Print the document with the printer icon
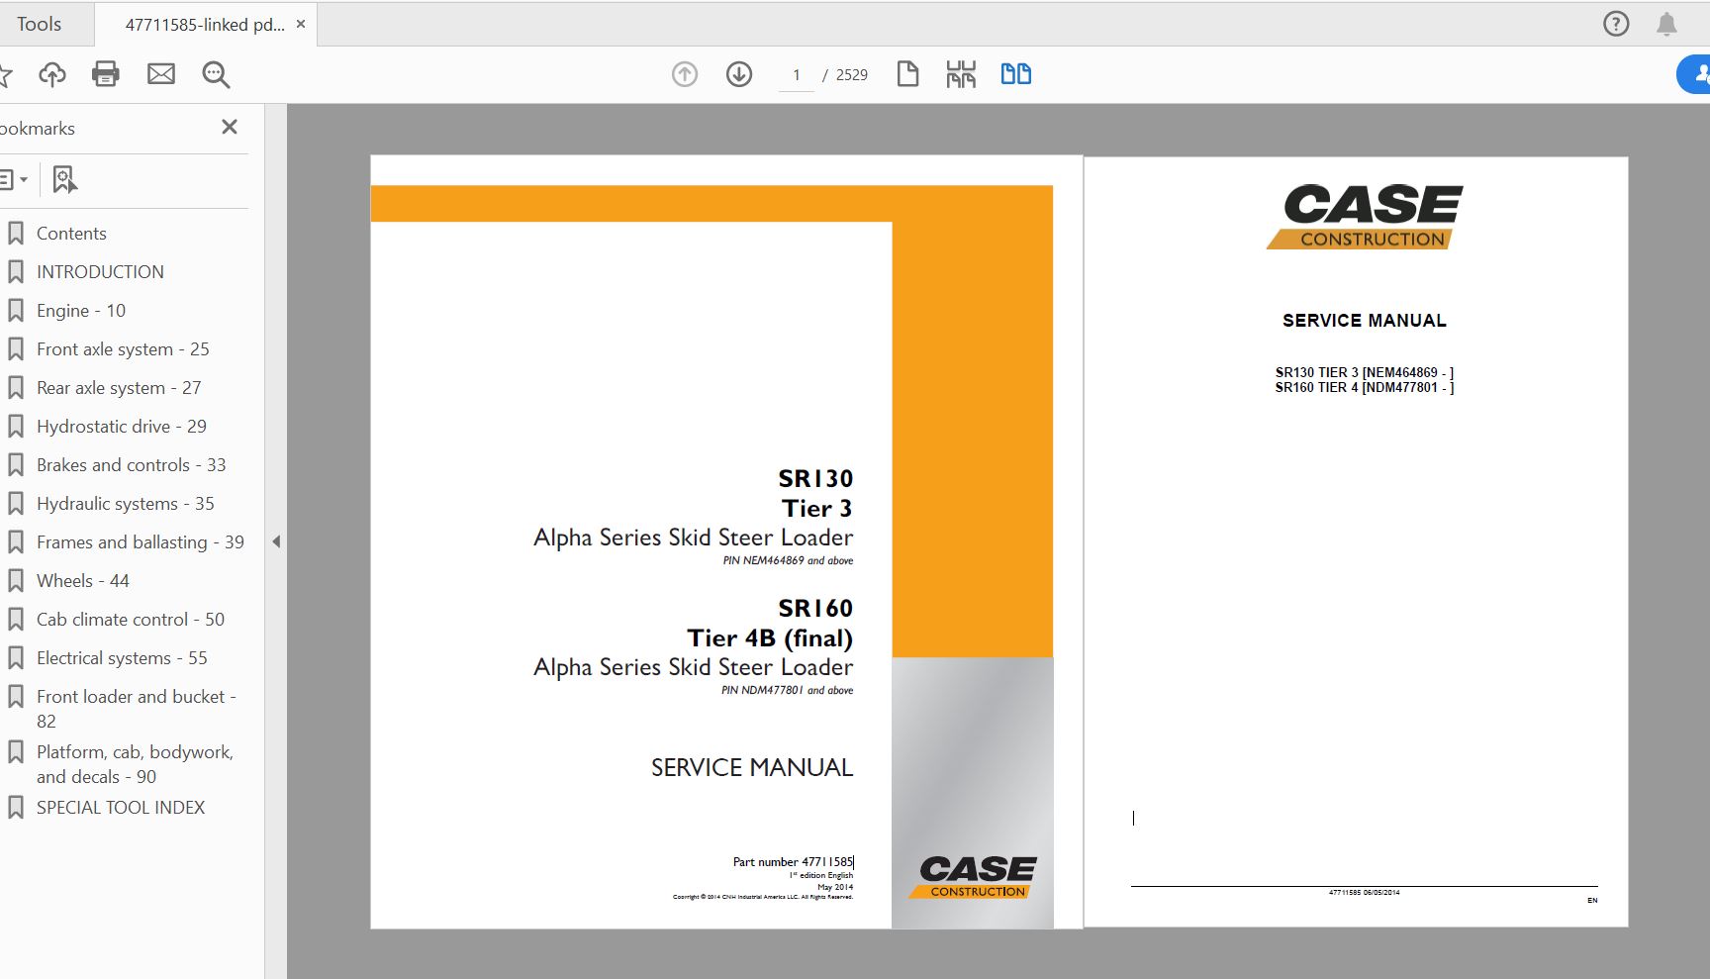The width and height of the screenshot is (1710, 979). click(x=106, y=74)
